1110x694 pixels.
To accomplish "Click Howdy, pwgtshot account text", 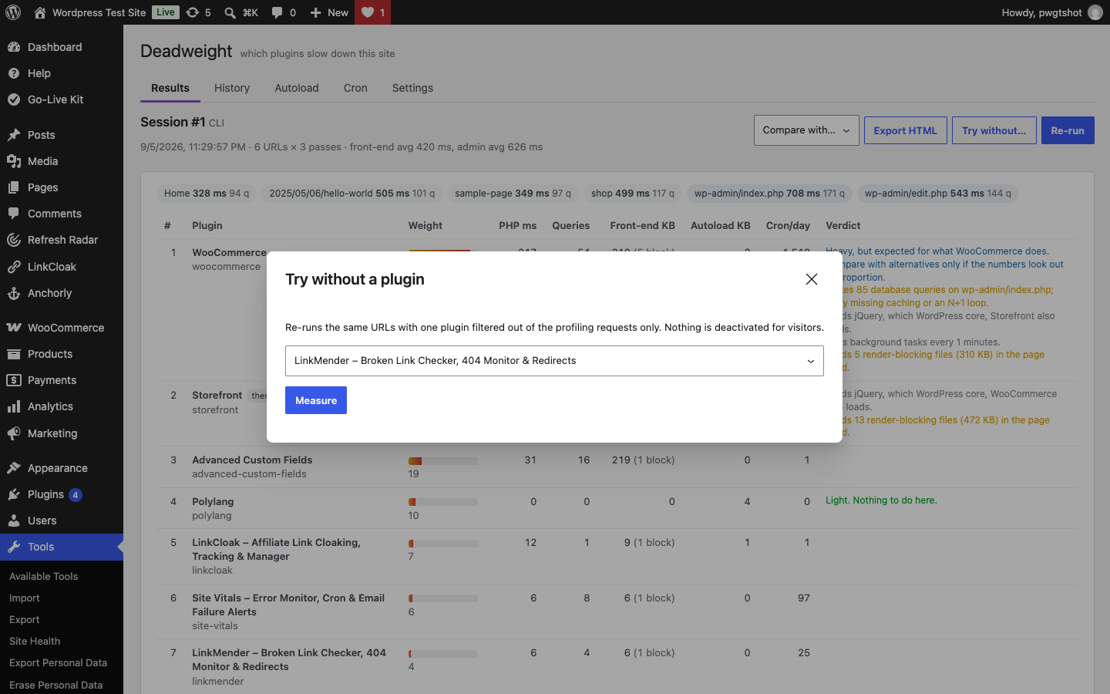I will 1041,12.
